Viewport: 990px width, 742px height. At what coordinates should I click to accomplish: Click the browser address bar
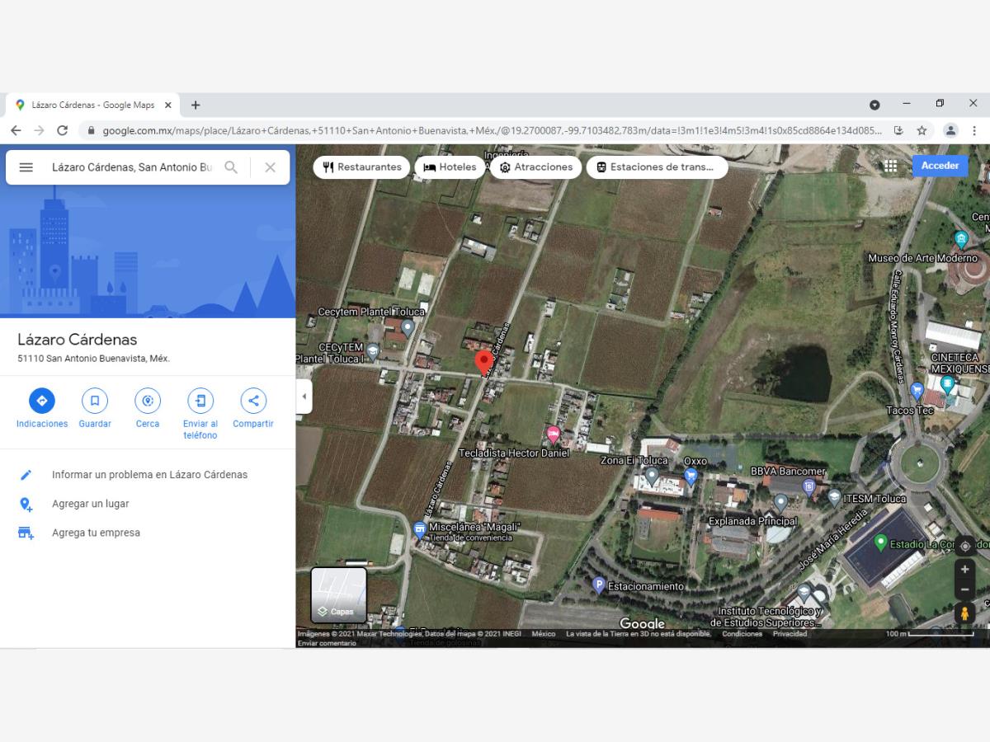click(x=491, y=130)
